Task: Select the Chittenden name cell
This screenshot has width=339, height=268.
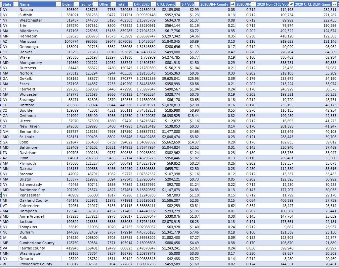Action: coord(40,206)
